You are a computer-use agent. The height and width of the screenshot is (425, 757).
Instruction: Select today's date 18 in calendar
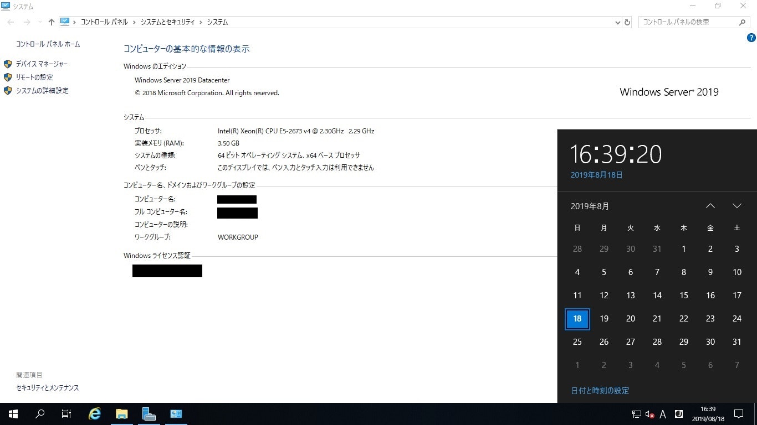(x=577, y=319)
